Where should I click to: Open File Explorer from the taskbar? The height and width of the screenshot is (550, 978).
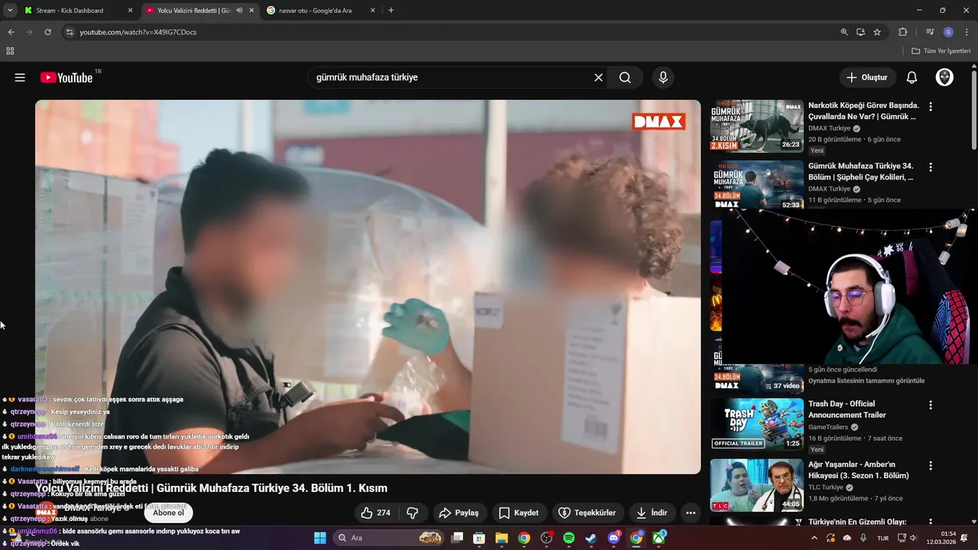pyautogui.click(x=501, y=538)
